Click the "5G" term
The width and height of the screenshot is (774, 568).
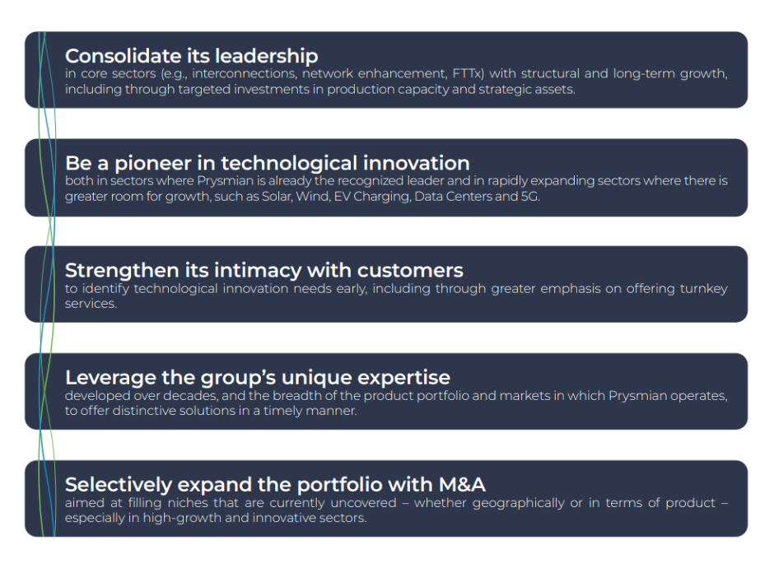530,198
